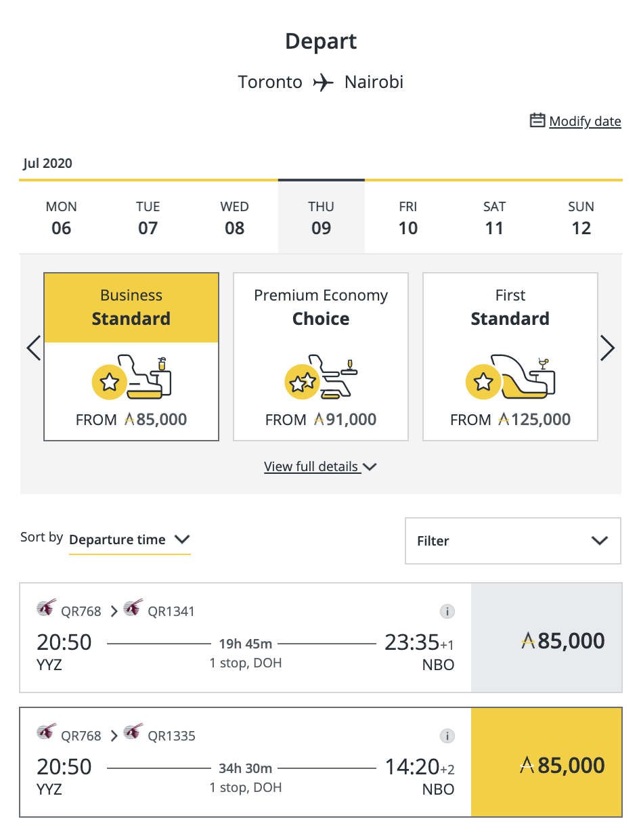This screenshot has height=838, width=639.
Task: Choose the Premium Economy Choice fare card
Action: coord(321,357)
